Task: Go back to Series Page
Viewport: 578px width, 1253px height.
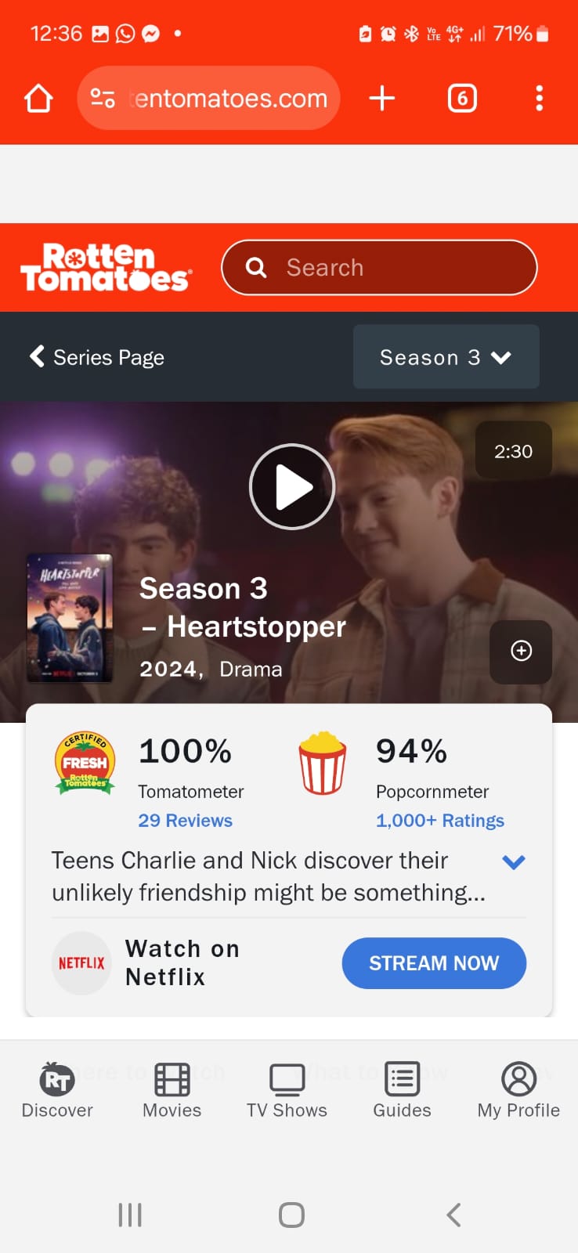Action: [97, 357]
